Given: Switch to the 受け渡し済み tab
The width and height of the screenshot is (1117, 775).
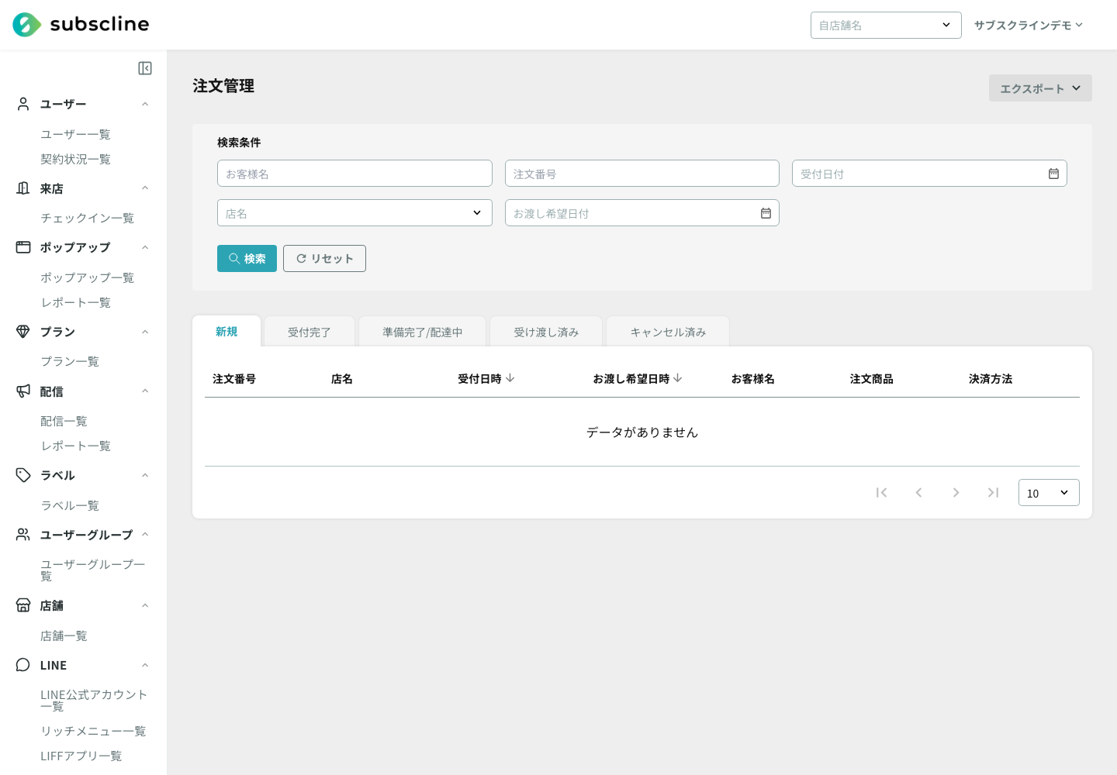Looking at the screenshot, I should [546, 332].
